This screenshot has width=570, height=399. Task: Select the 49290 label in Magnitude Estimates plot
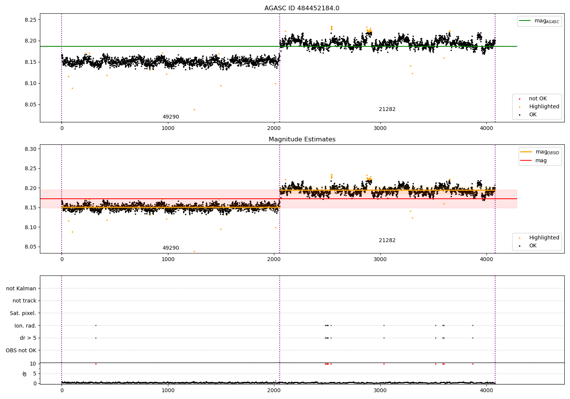pos(171,248)
